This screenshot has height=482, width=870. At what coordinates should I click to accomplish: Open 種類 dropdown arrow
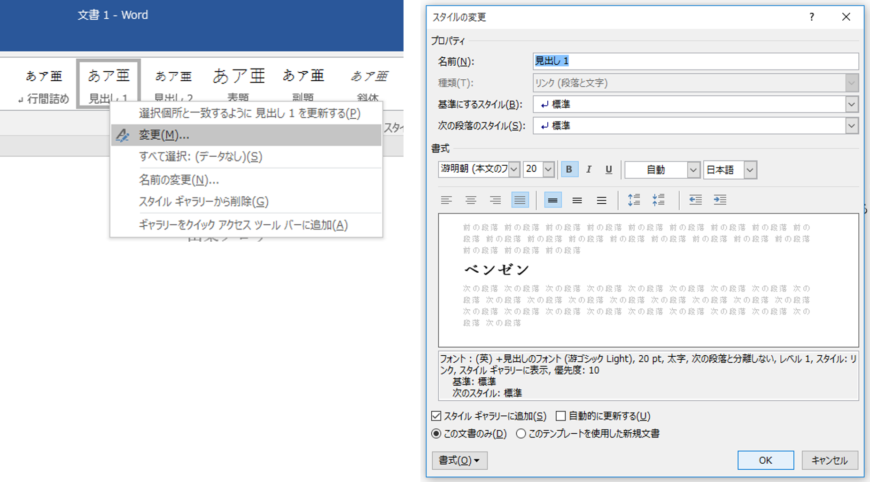pos(851,83)
